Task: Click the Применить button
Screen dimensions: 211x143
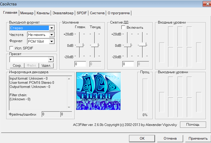Action: click(198, 138)
